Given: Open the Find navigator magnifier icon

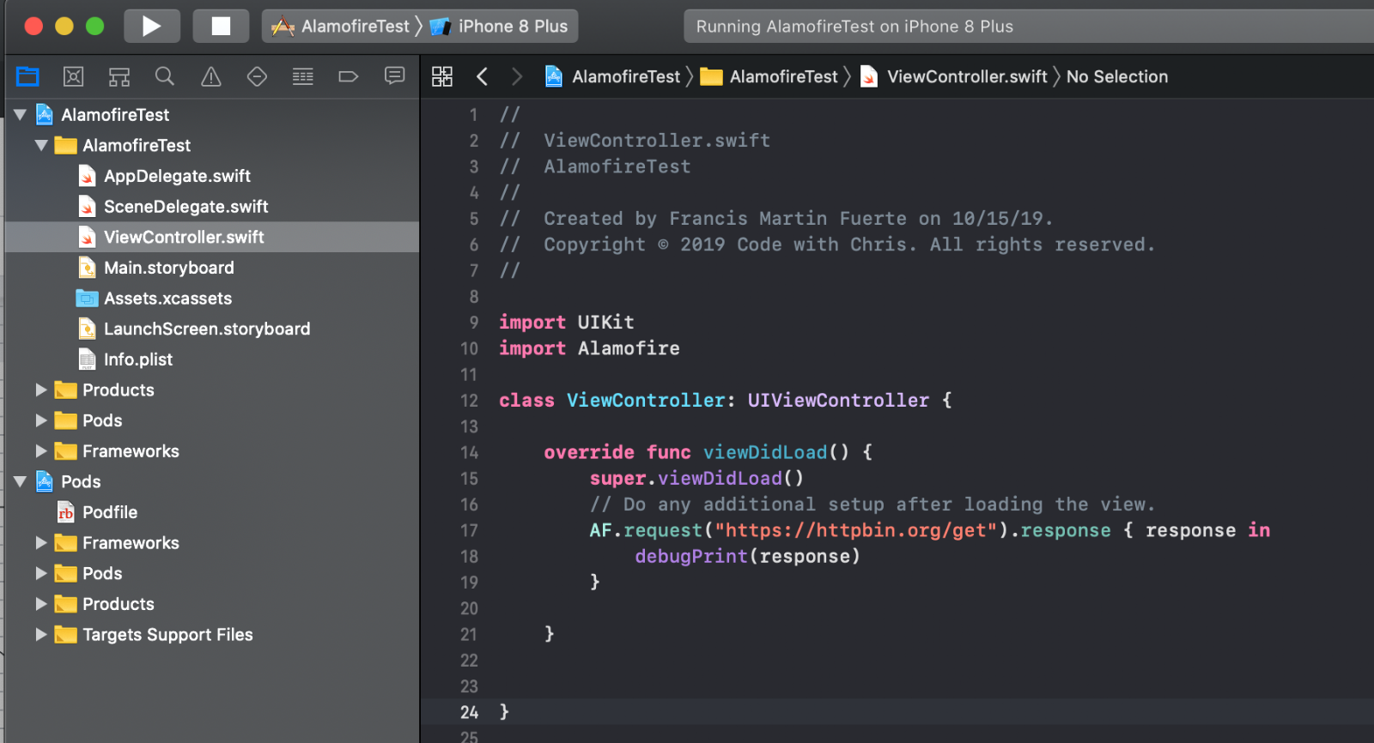Looking at the screenshot, I should pos(165,76).
